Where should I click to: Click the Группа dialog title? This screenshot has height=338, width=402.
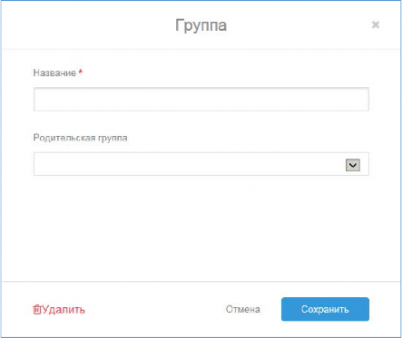pos(201,25)
